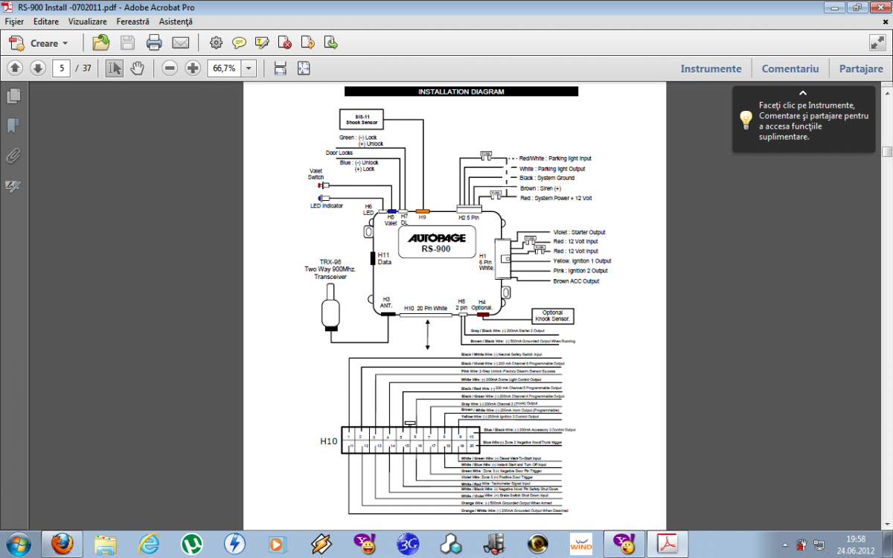Viewport: 893px width, 558px height.
Task: Open the Fereastră menu
Action: pyautogui.click(x=132, y=22)
